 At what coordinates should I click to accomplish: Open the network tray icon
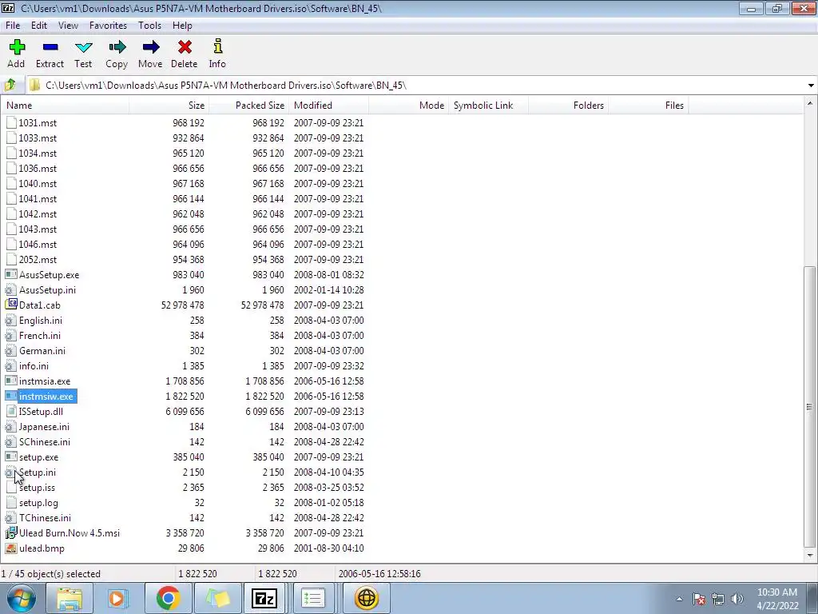click(718, 599)
